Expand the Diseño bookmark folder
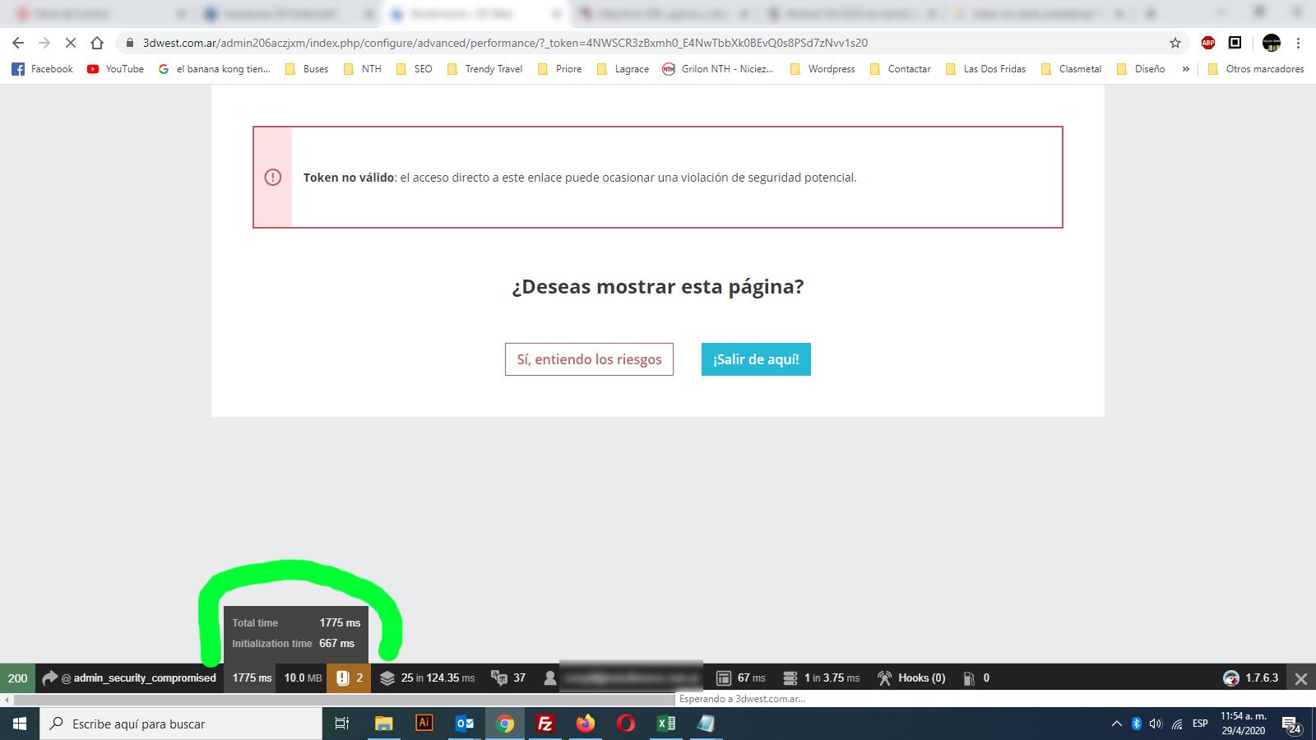 pyautogui.click(x=1141, y=69)
